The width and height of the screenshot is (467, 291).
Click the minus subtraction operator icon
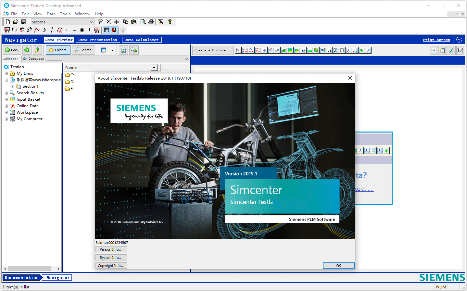tap(74, 30)
